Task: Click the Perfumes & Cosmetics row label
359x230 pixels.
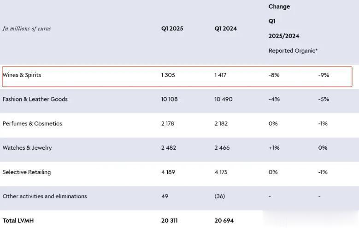Action: (x=32, y=123)
